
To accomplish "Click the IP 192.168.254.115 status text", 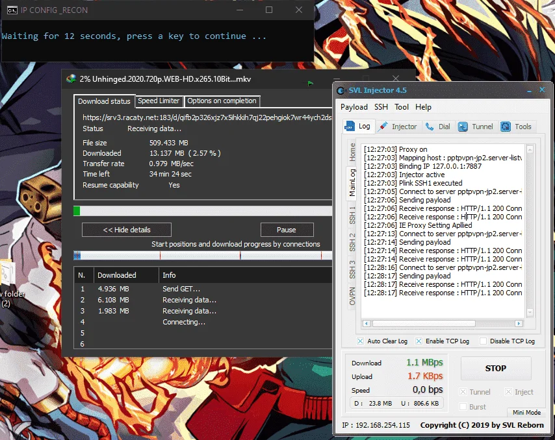I will coord(376,425).
